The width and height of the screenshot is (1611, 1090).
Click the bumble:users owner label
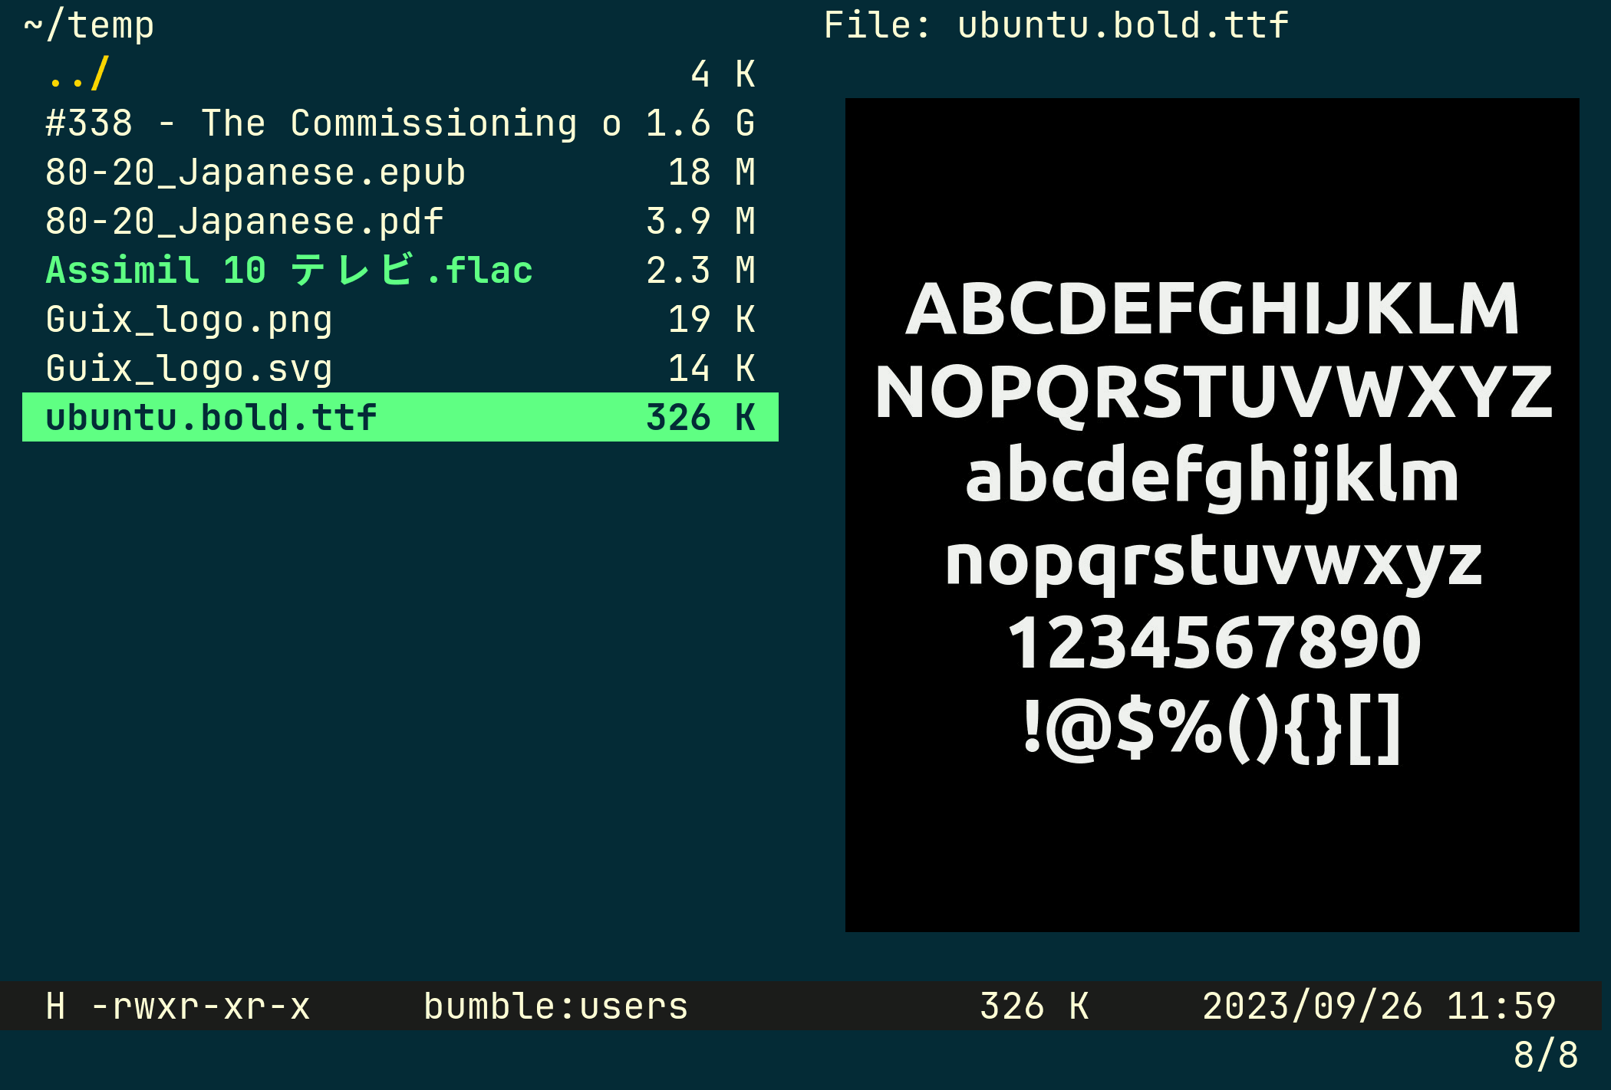[x=555, y=1006]
